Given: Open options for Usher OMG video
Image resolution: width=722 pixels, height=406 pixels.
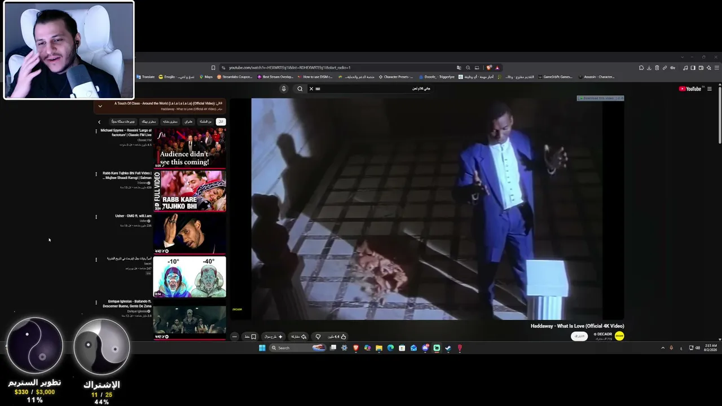Looking at the screenshot, I should 96,217.
